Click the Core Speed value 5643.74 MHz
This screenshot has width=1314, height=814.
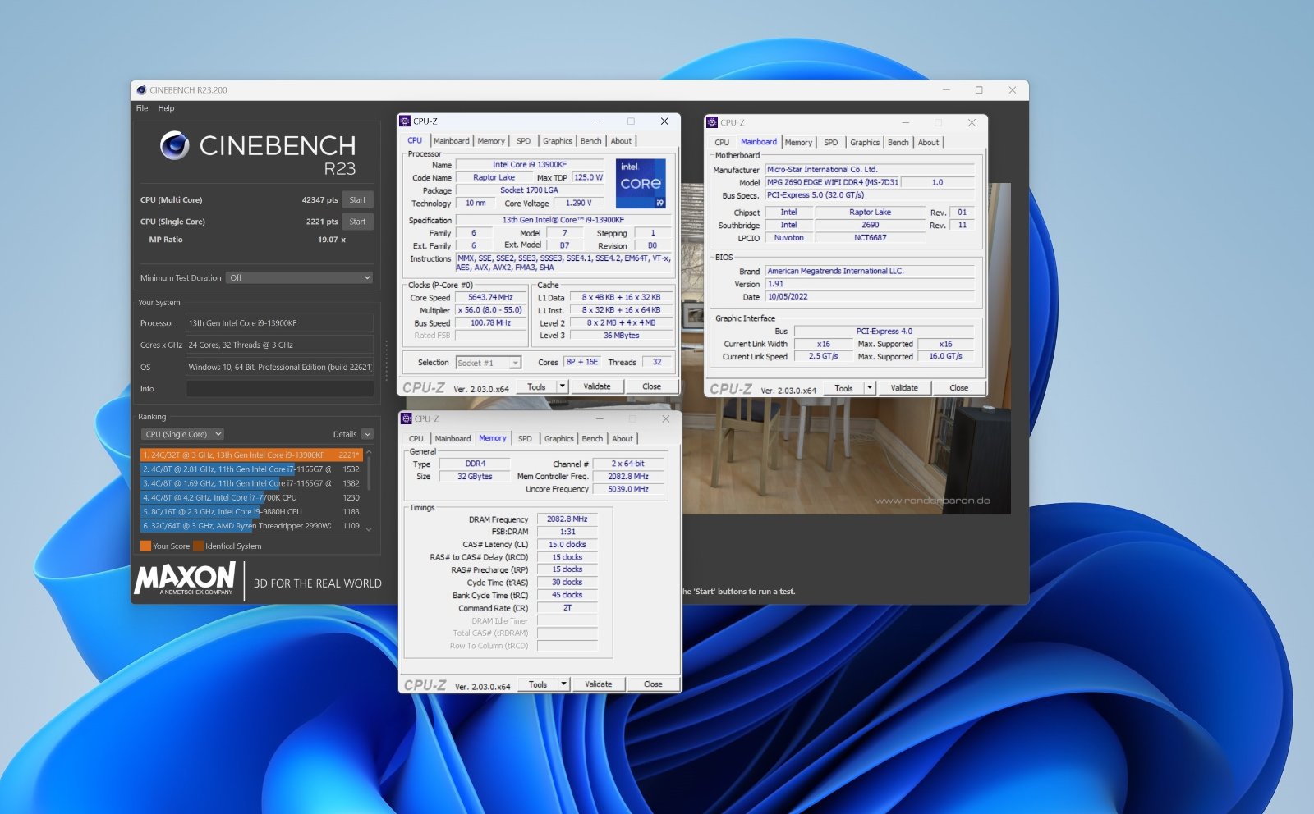point(490,298)
